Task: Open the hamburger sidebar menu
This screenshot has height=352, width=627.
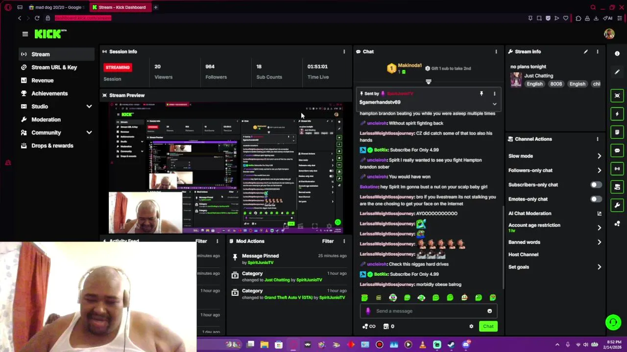Action: 25,34
